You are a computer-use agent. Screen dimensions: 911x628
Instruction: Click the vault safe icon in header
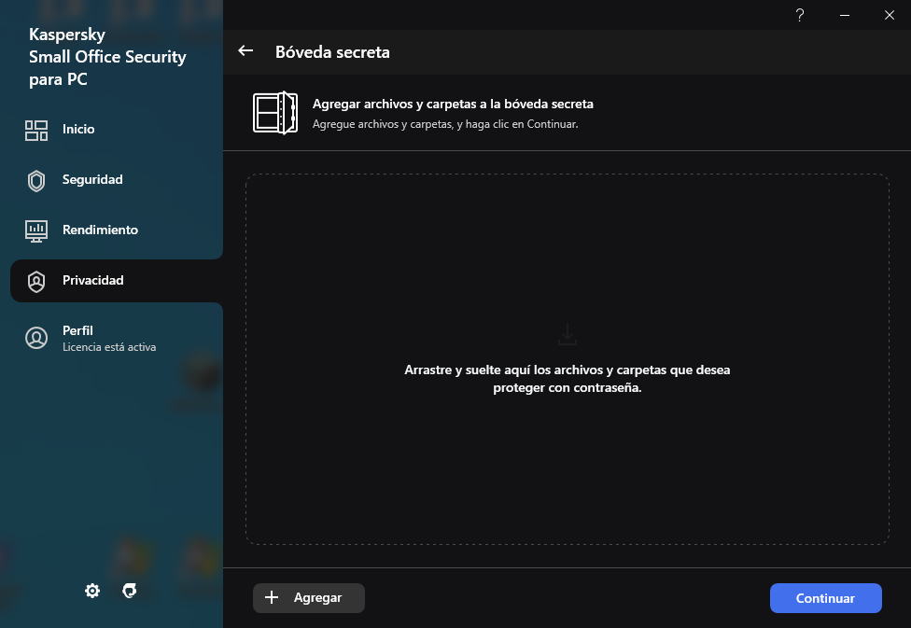tap(274, 113)
